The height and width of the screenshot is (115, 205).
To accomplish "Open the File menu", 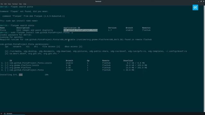I will [x=2, y=4].
